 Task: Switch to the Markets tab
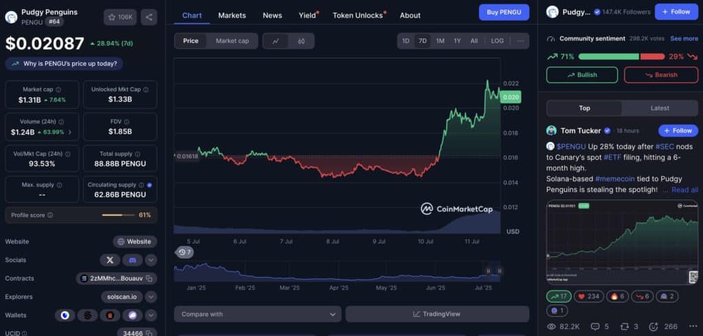pos(232,15)
